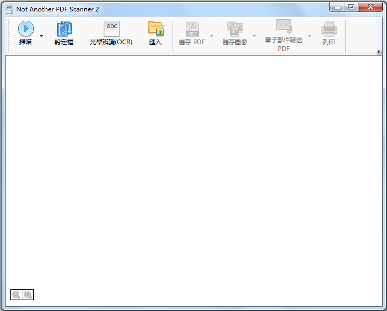Click the scanner app icon in the title bar
This screenshot has width=387, height=311.
pyautogui.click(x=9, y=9)
